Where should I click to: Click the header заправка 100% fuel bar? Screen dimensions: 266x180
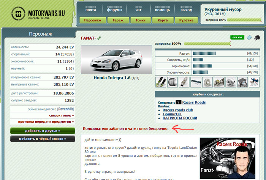(x=244, y=20)
